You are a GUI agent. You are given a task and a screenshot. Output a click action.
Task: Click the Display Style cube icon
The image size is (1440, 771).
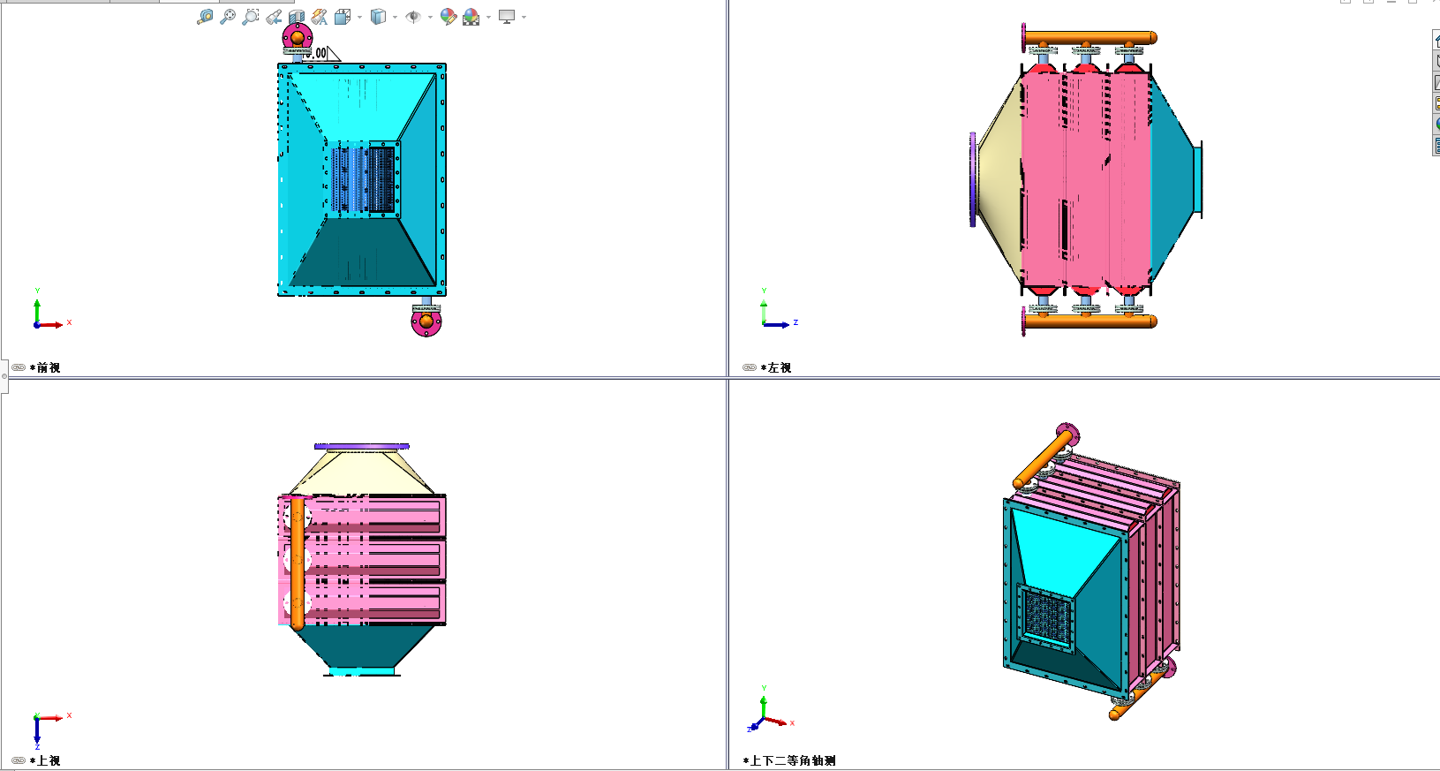(378, 17)
